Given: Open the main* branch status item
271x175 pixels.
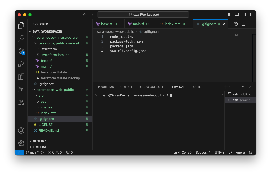Looking at the screenshot, I should 32,153.
